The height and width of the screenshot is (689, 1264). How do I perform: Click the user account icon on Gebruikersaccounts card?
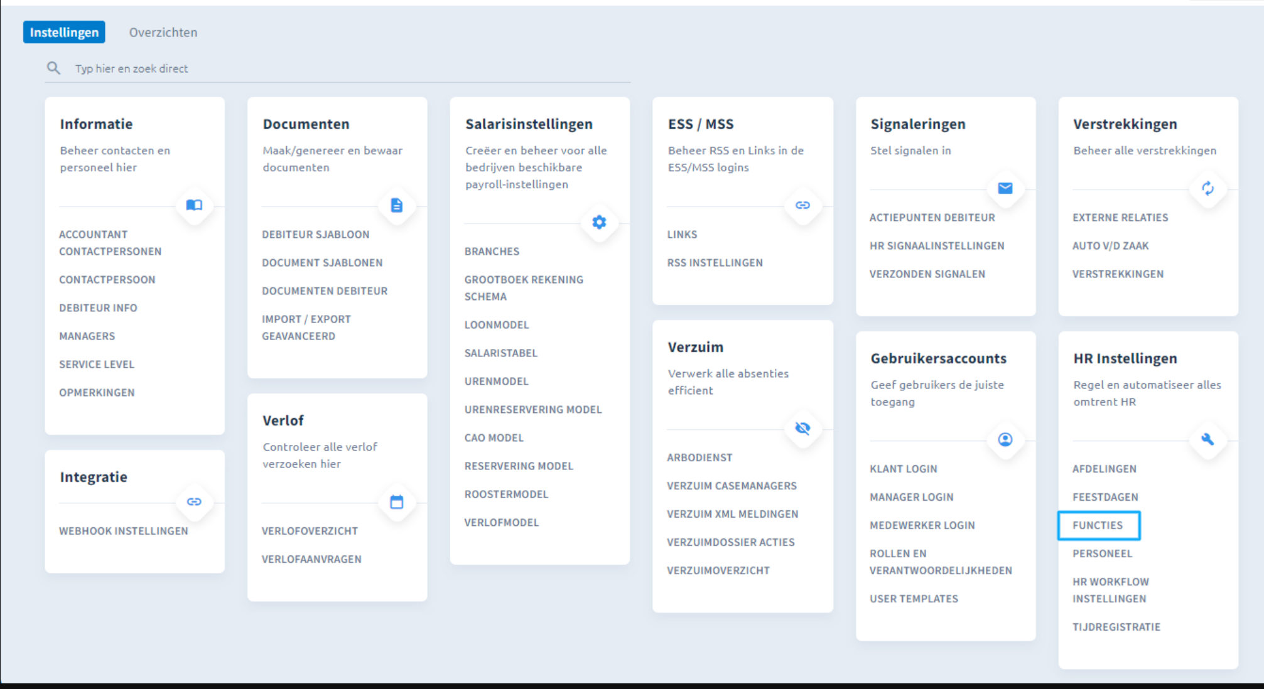coord(1005,439)
